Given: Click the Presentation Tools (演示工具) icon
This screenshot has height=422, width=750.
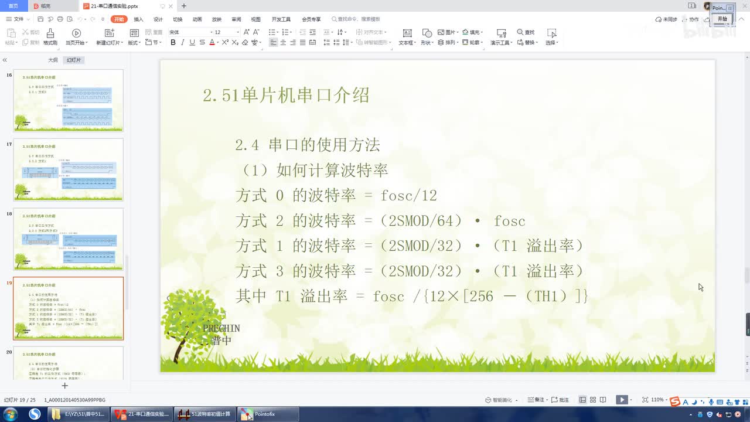Looking at the screenshot, I should [501, 33].
